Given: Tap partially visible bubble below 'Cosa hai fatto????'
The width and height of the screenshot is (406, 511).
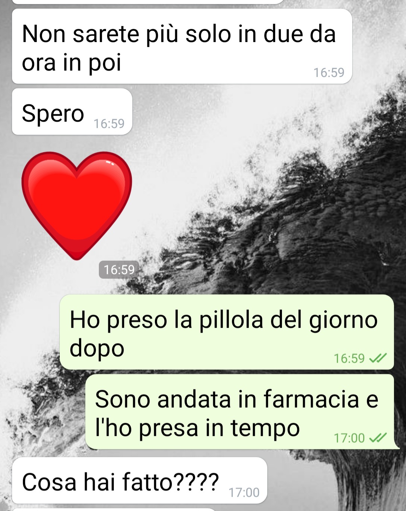Looking at the screenshot, I should pos(115,510).
